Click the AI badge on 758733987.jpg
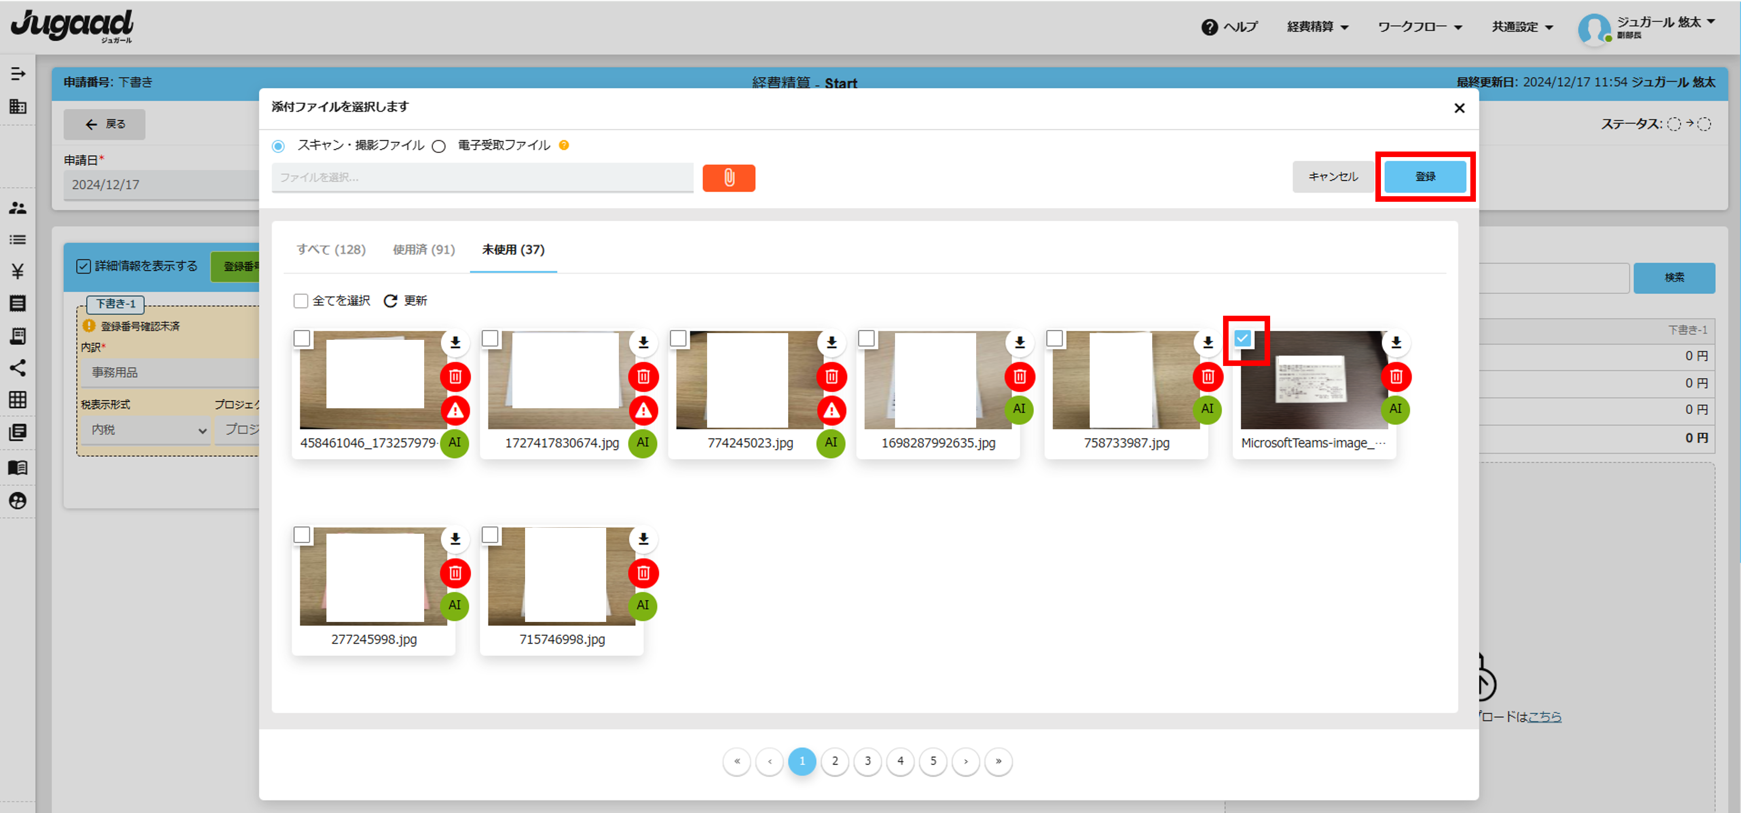 coord(1207,409)
